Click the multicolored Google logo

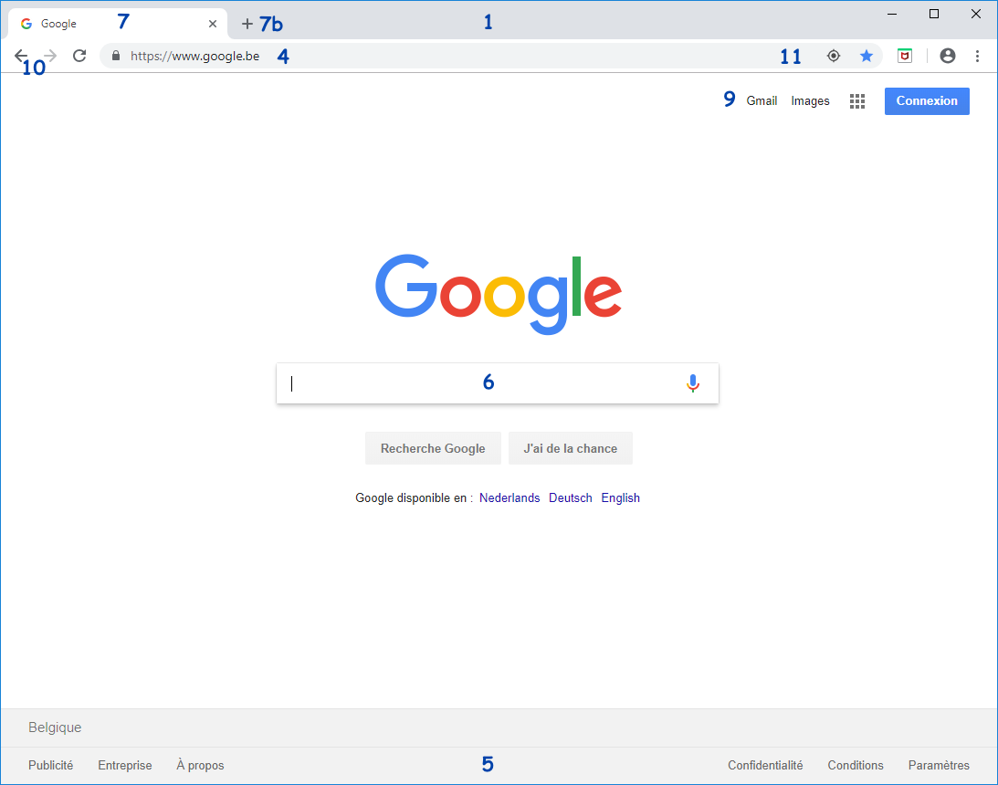pos(499,294)
